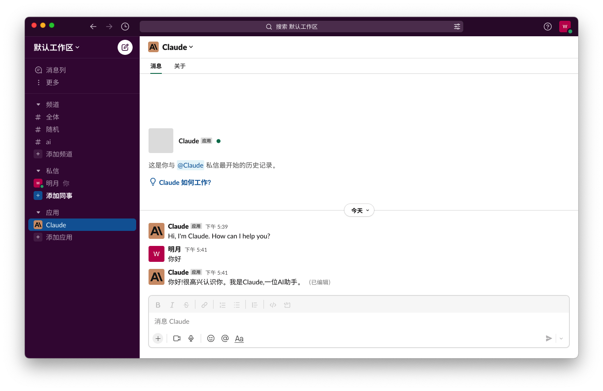Open the 全体 channel

click(x=82, y=117)
